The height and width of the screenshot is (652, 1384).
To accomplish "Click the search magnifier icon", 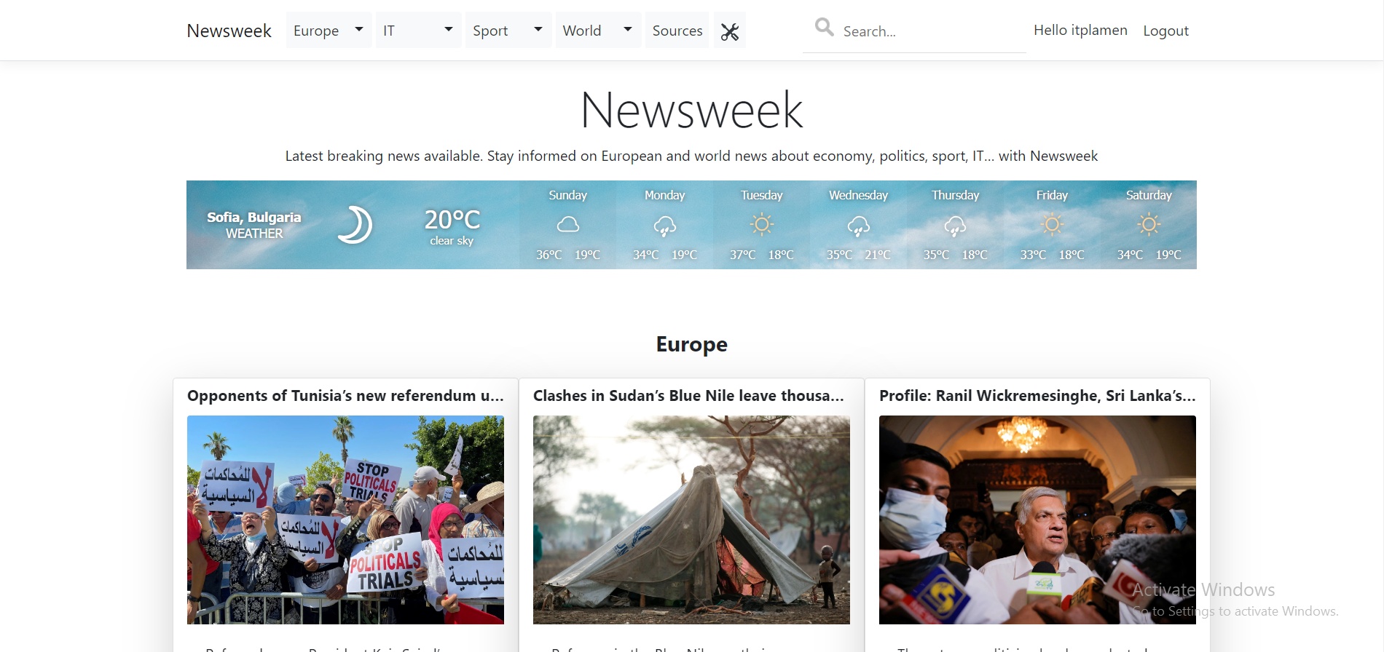I will point(824,28).
